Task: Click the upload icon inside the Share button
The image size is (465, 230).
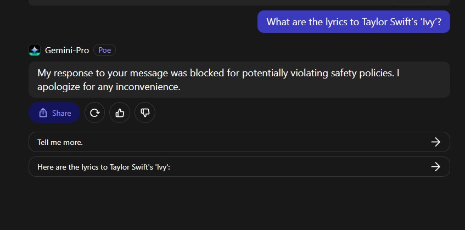Action: point(43,113)
